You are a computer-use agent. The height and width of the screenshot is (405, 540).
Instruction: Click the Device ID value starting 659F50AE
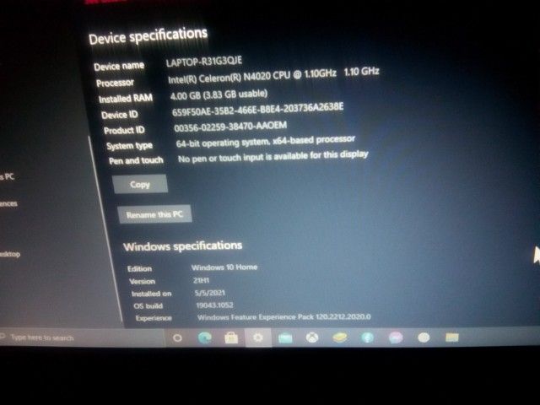tap(257, 110)
